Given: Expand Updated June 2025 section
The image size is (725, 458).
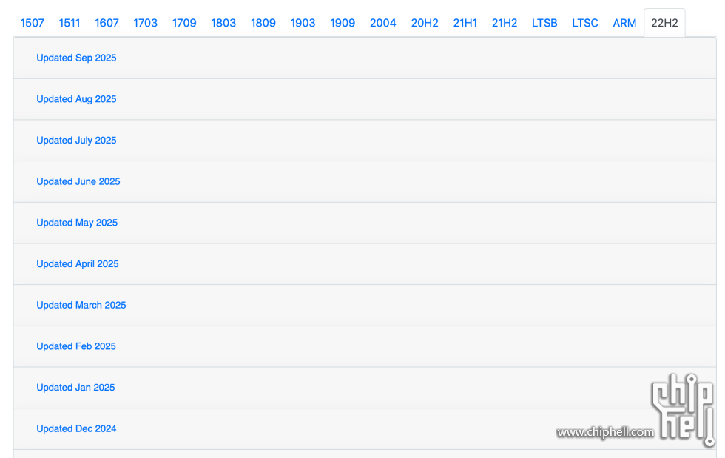Looking at the screenshot, I should [x=78, y=181].
